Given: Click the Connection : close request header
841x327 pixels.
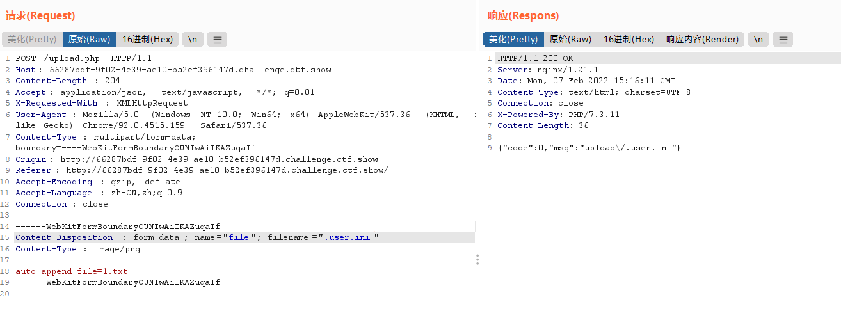Looking at the screenshot, I should point(61,204).
